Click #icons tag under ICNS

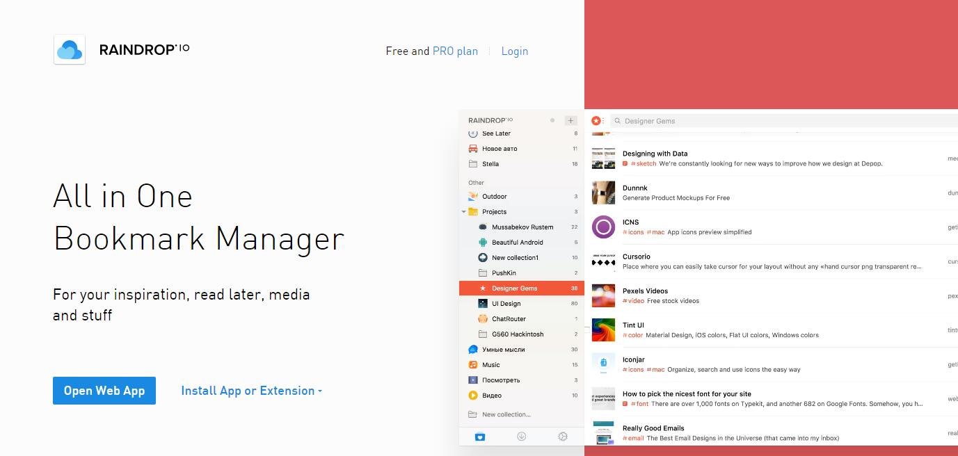(x=633, y=232)
